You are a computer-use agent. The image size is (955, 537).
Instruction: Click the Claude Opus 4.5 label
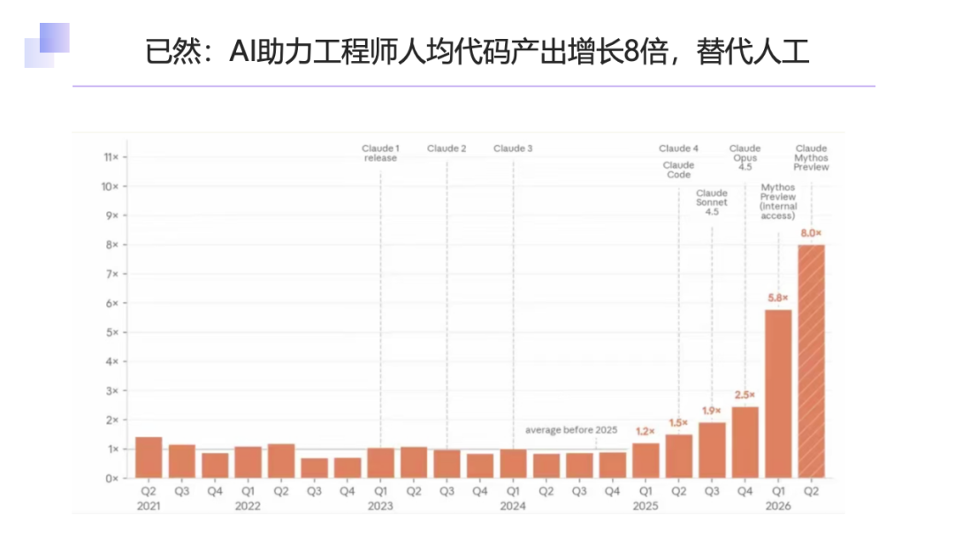coord(745,157)
